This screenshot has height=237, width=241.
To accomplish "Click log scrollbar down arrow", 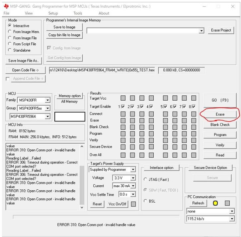I will 82,208.
